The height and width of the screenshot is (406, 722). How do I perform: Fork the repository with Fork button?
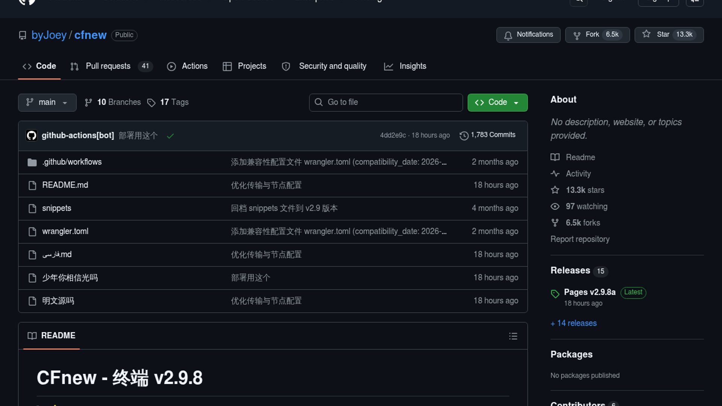point(597,35)
